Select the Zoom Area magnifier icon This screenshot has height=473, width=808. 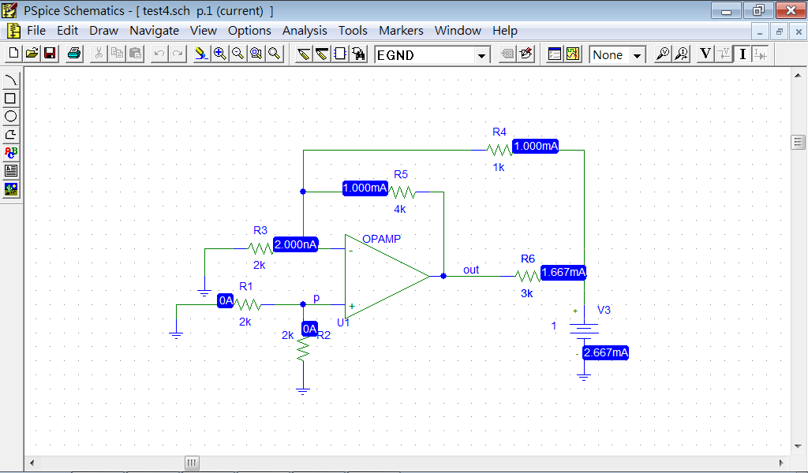point(256,54)
